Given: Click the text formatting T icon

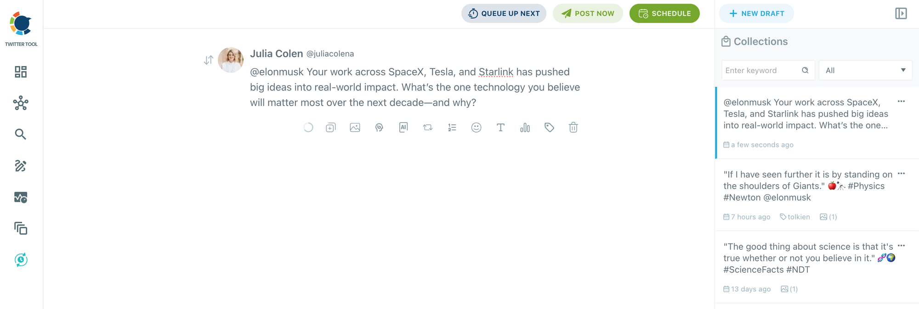Looking at the screenshot, I should click(x=500, y=128).
